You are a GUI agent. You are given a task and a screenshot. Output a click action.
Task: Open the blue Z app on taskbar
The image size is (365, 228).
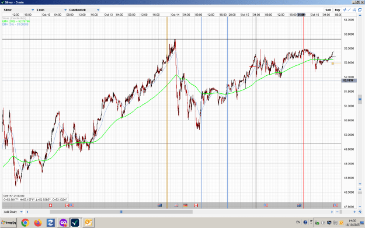pyautogui.click(x=50, y=223)
